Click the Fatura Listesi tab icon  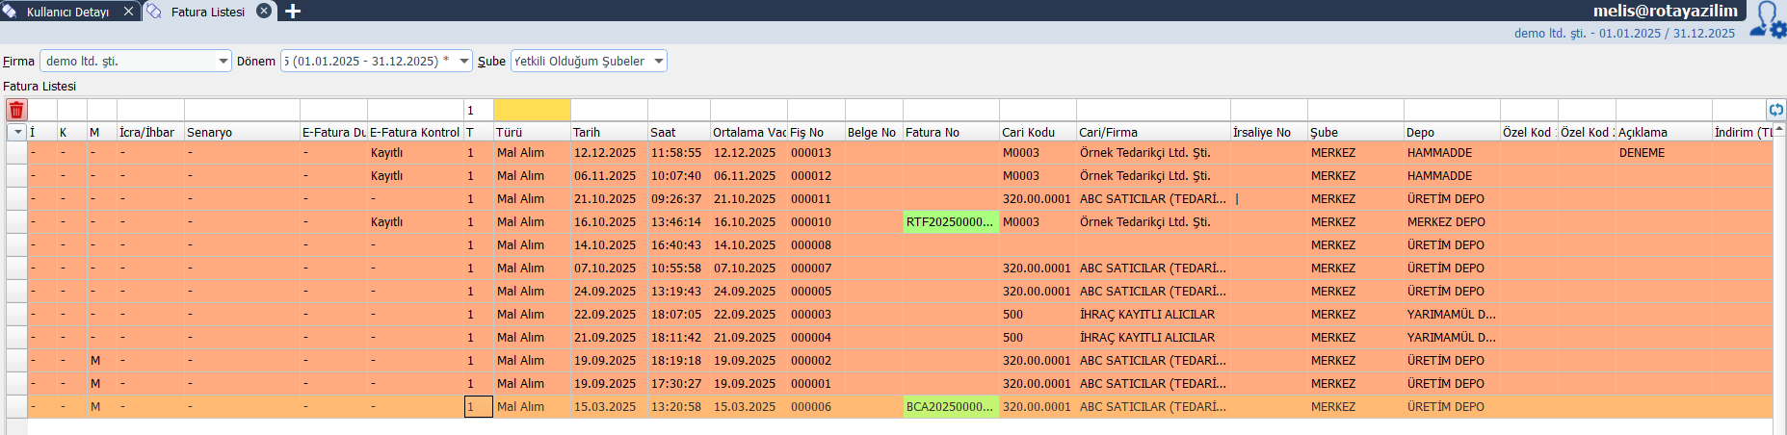[153, 12]
